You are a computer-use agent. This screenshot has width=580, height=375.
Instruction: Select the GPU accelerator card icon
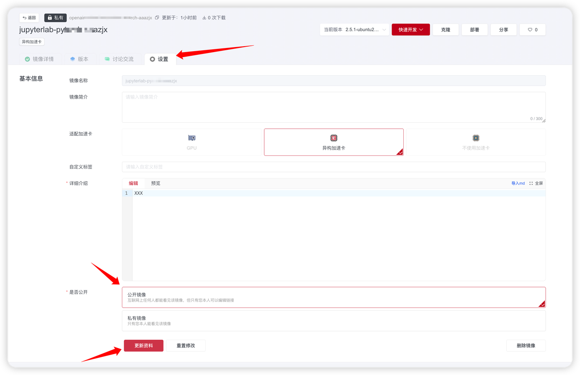[x=192, y=138]
